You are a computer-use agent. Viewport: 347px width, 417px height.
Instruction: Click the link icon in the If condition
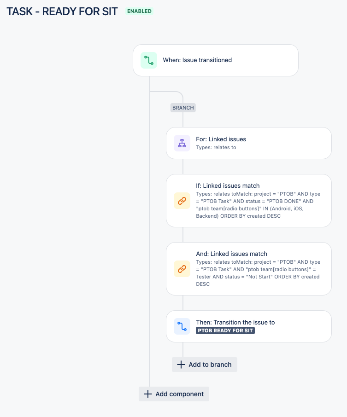tap(182, 201)
